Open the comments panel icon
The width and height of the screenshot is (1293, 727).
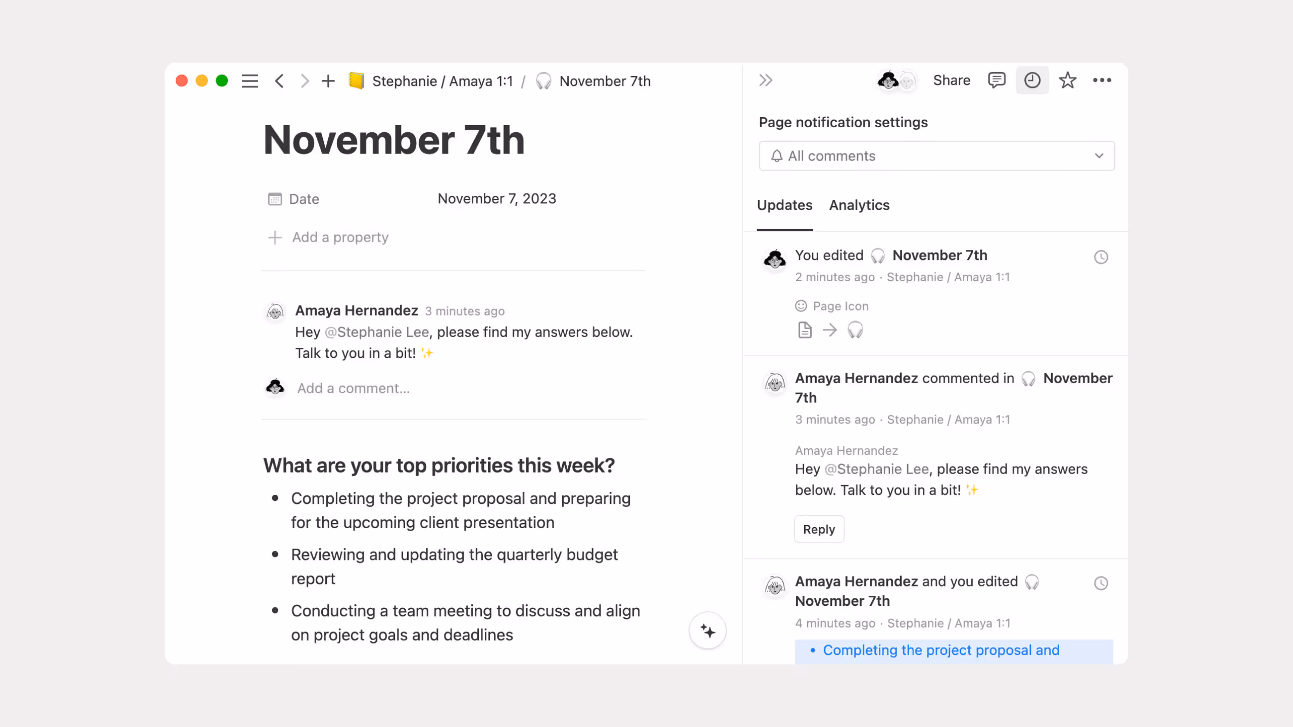pyautogui.click(x=997, y=80)
